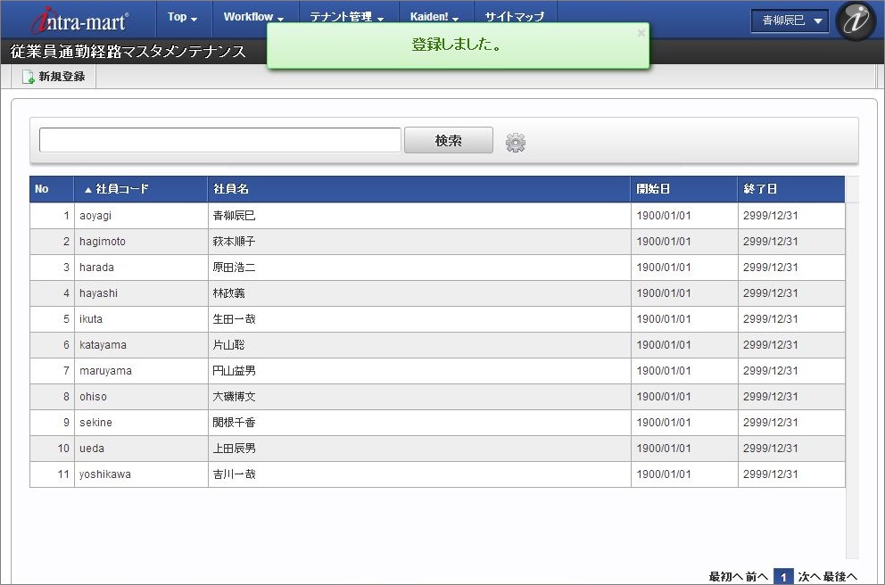Viewport: 885px width, 585px height.
Task: Click the 検索 button
Action: (449, 141)
